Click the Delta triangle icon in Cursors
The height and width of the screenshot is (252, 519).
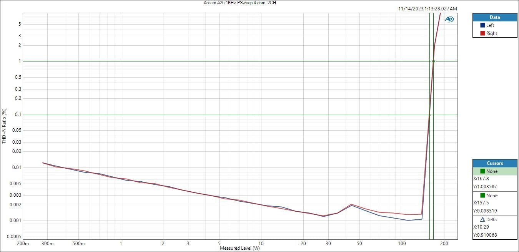[x=482, y=219]
